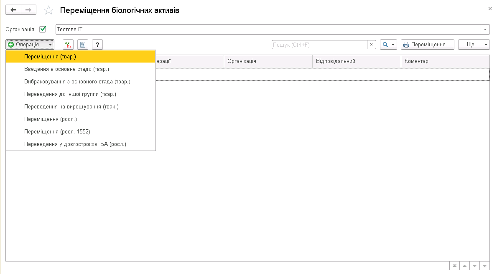Click into the Пошук search field

[x=319, y=45]
